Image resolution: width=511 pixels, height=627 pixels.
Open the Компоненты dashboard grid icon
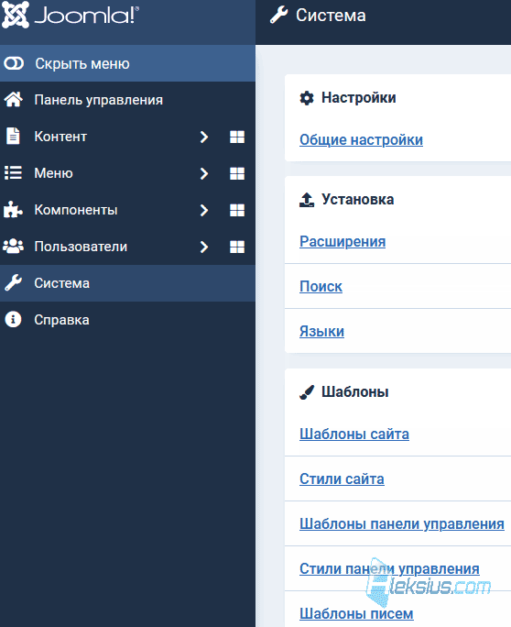tap(237, 210)
